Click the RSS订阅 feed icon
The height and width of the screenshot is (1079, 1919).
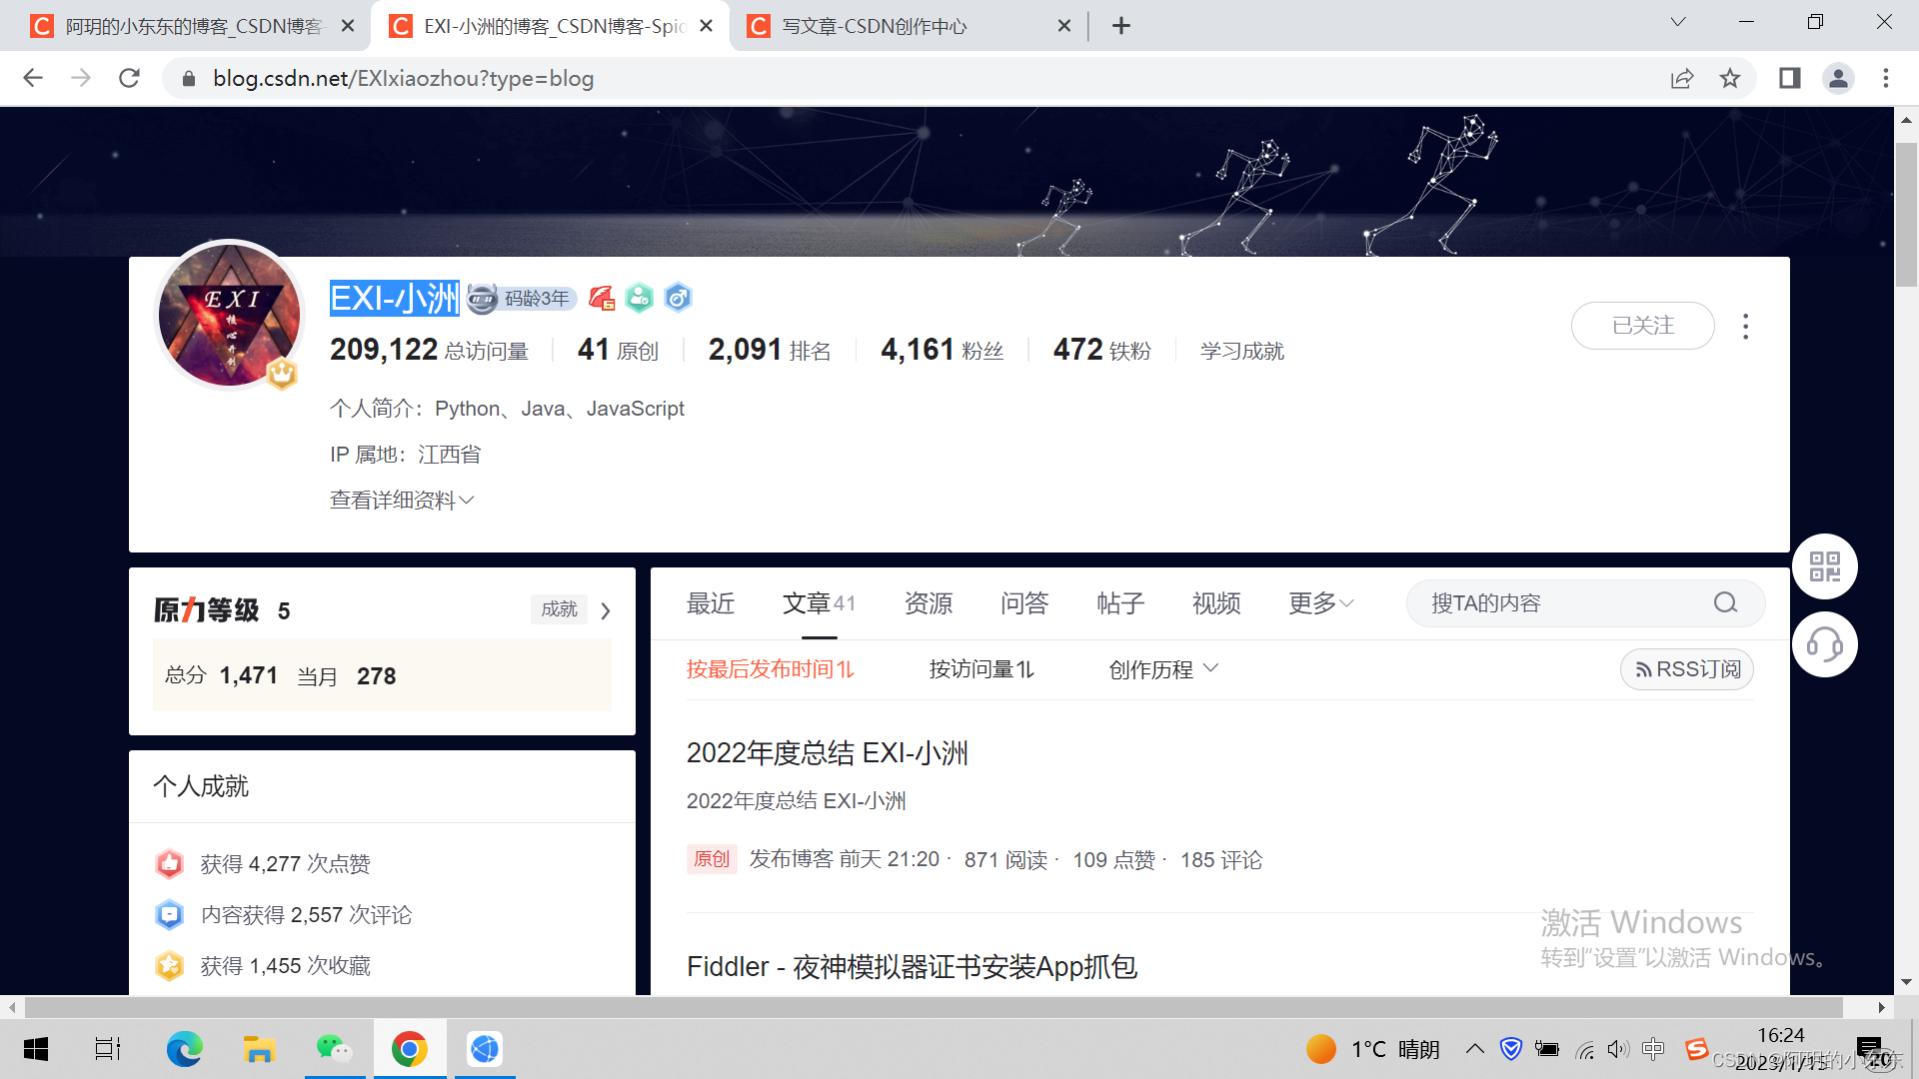point(1645,669)
